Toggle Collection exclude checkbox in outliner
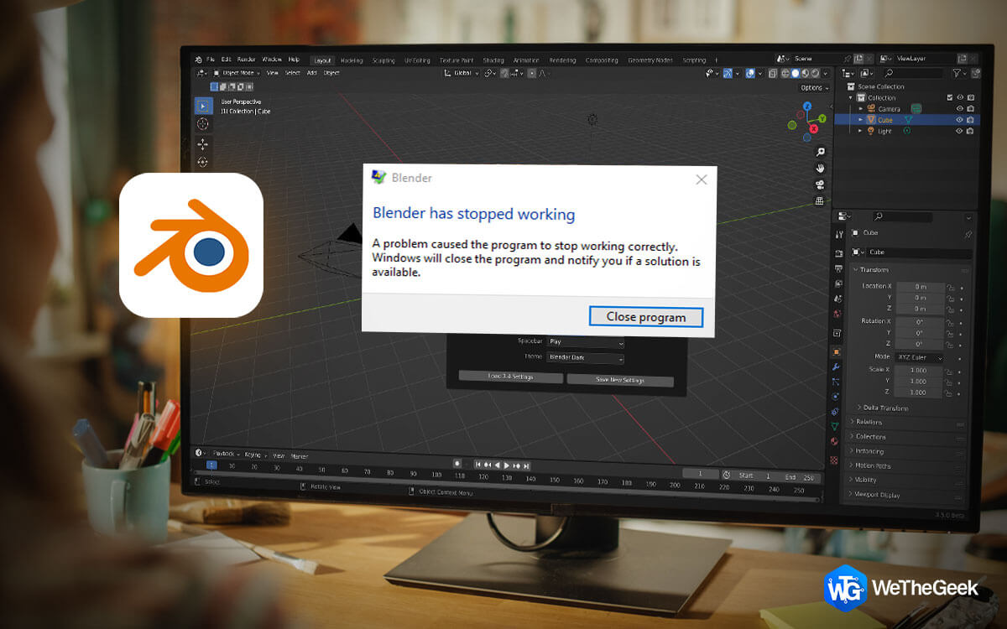The width and height of the screenshot is (1007, 629). click(x=950, y=98)
